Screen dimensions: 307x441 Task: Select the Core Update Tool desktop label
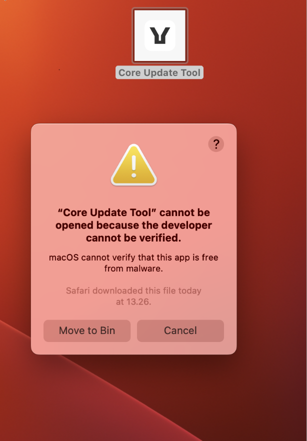(x=159, y=72)
